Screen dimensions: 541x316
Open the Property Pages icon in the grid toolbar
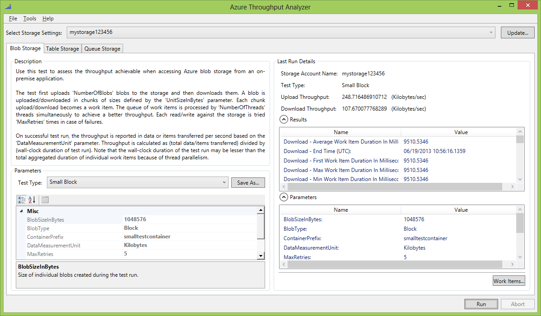click(x=45, y=200)
